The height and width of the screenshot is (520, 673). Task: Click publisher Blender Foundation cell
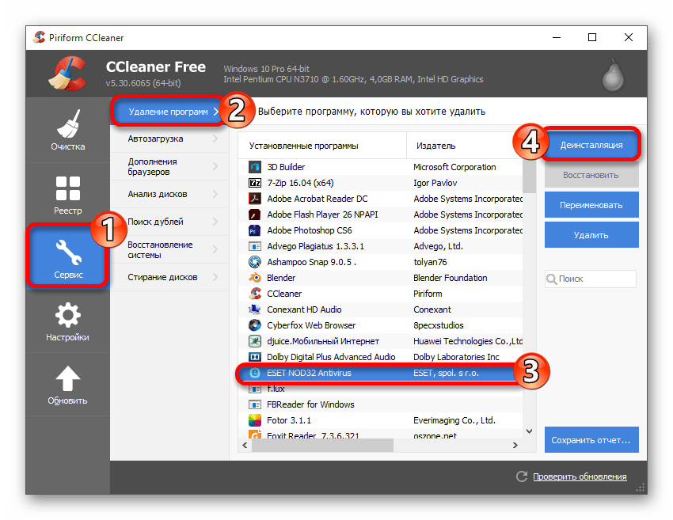pos(451,278)
